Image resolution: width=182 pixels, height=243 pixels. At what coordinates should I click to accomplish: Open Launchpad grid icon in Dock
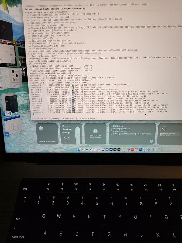(83, 149)
